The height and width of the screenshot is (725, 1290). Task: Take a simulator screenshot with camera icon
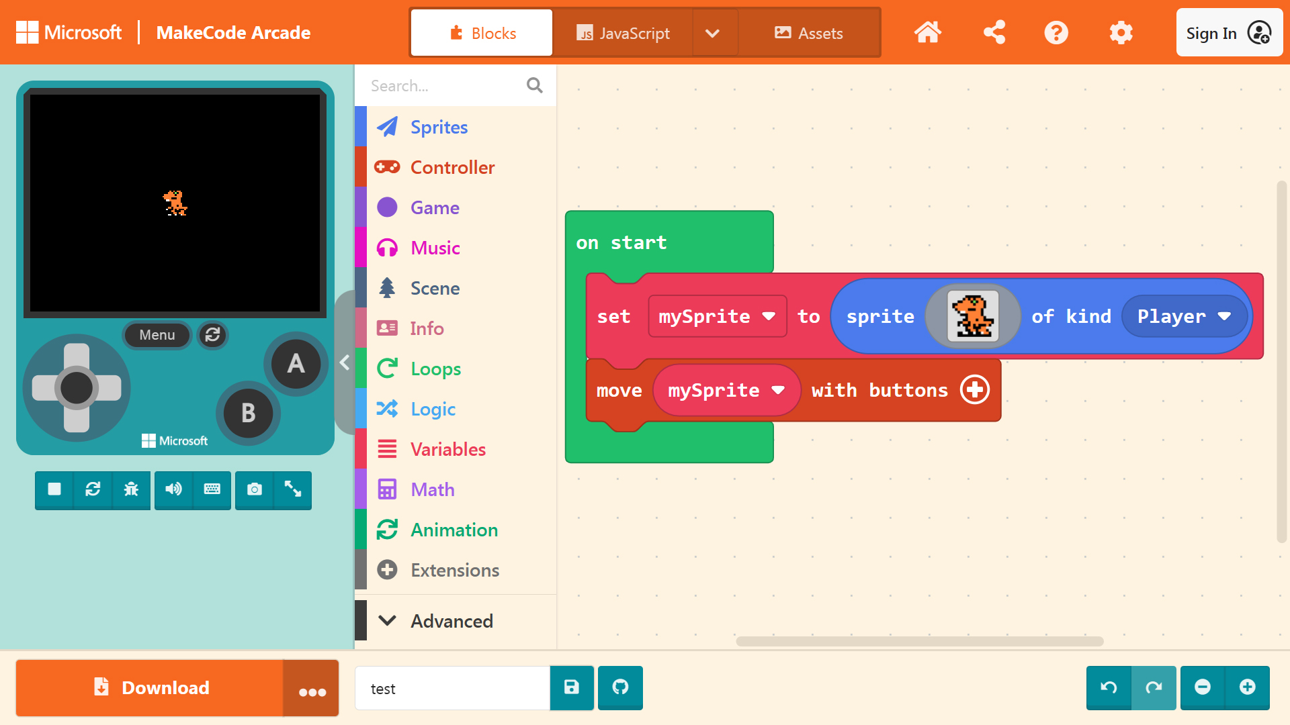click(255, 489)
